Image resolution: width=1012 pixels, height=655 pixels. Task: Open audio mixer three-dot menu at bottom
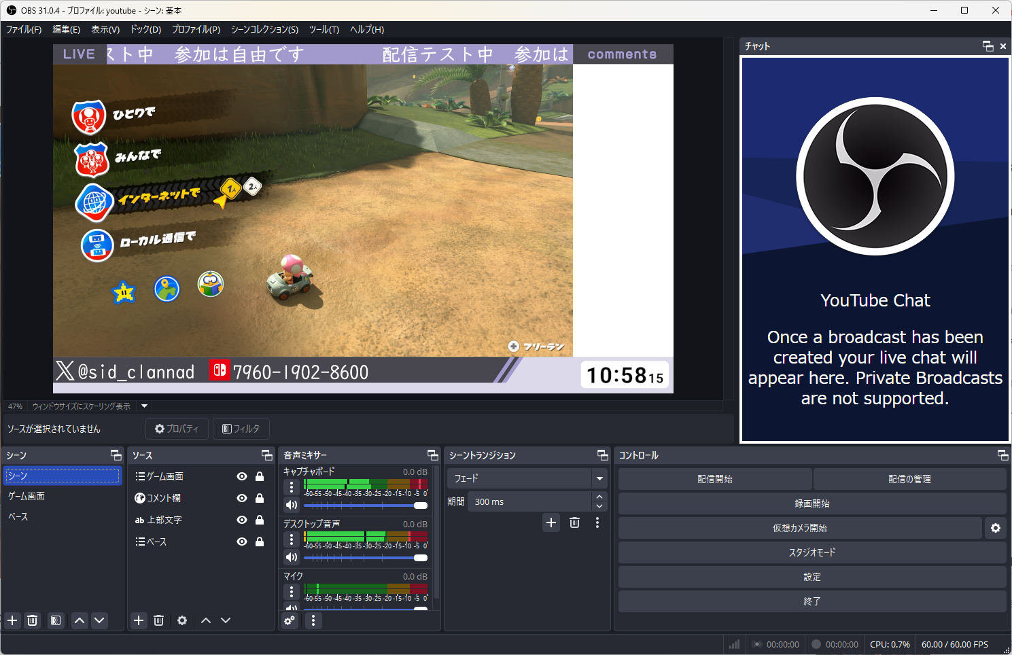pos(313,620)
